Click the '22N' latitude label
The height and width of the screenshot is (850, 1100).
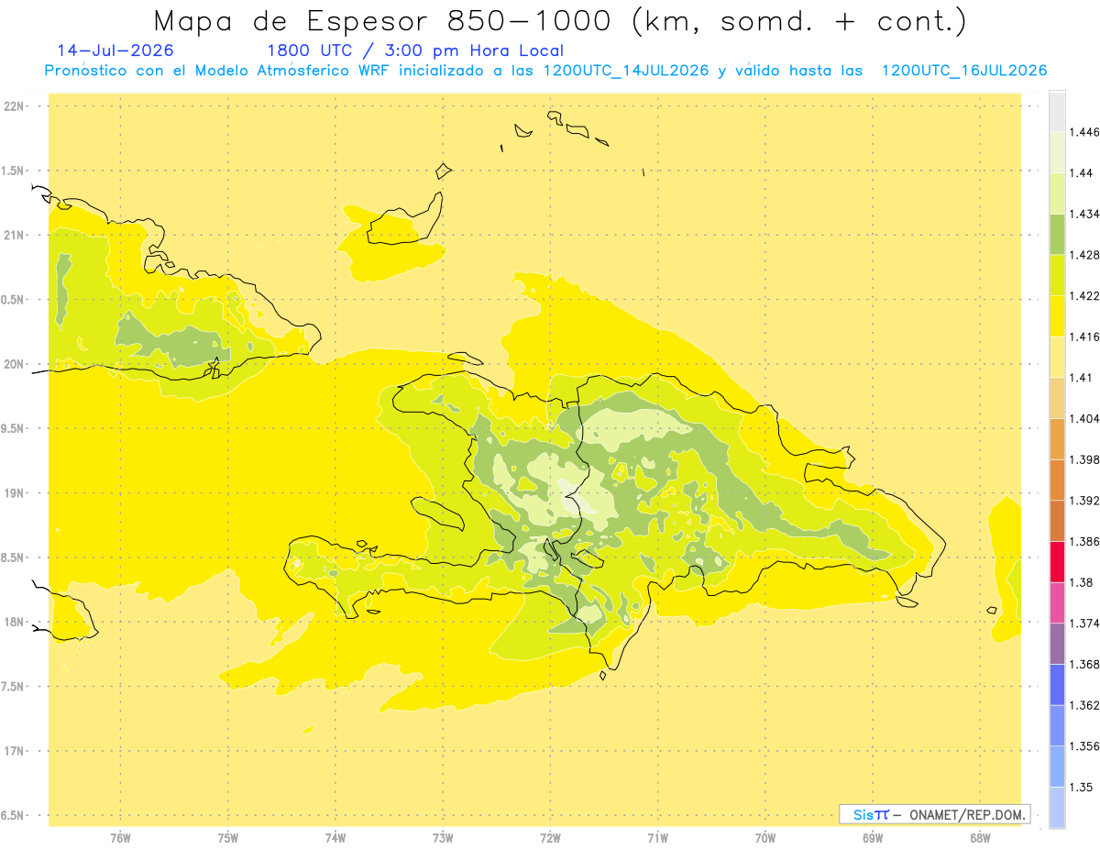pyautogui.click(x=15, y=105)
